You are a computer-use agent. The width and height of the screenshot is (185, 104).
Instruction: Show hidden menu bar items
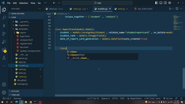pos(45,3)
